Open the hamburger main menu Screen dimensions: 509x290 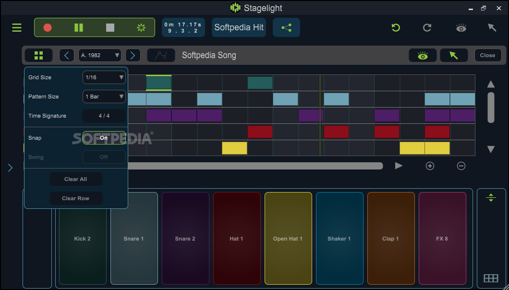16,27
